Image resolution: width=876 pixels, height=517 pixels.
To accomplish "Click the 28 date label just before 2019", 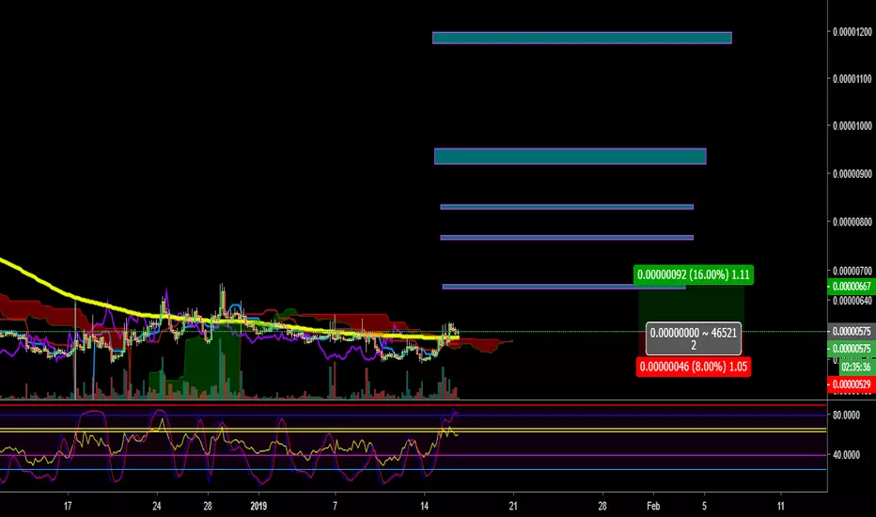I will [x=208, y=506].
